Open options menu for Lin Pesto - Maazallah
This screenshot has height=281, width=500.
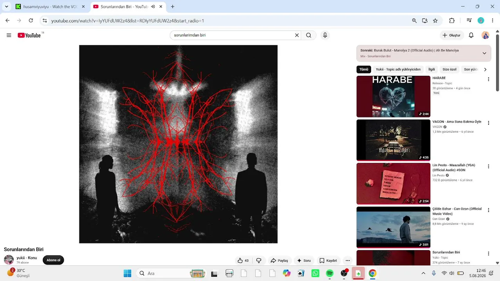click(x=488, y=166)
